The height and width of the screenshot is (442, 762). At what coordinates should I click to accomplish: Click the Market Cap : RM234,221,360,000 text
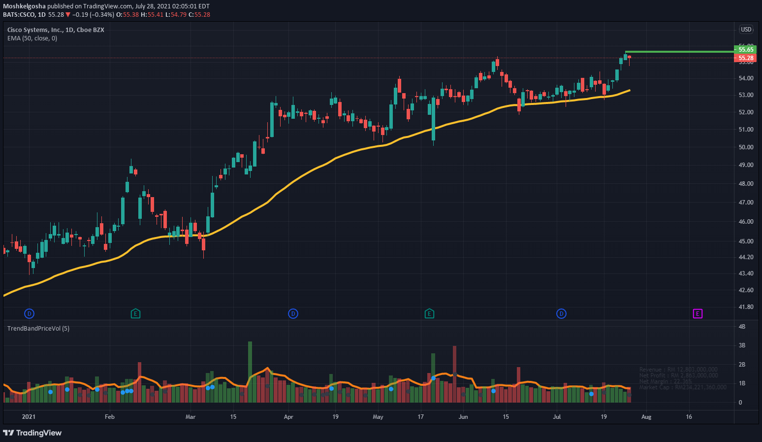[x=683, y=387]
